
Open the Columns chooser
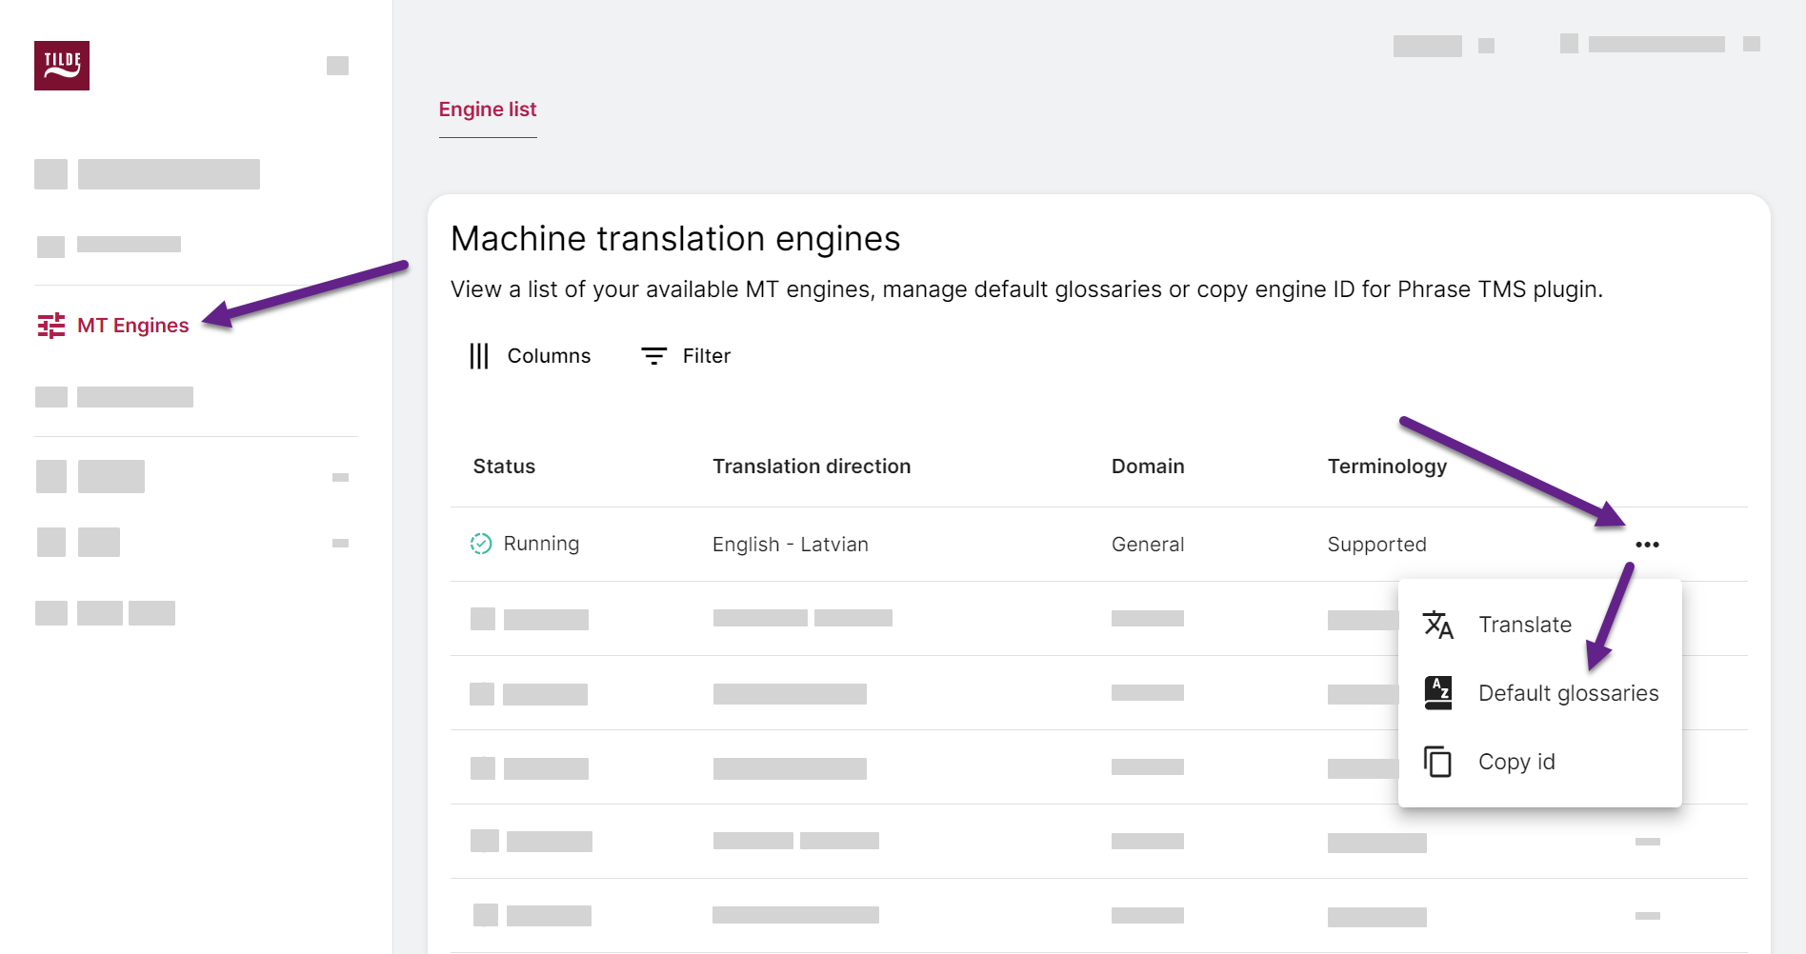click(530, 356)
